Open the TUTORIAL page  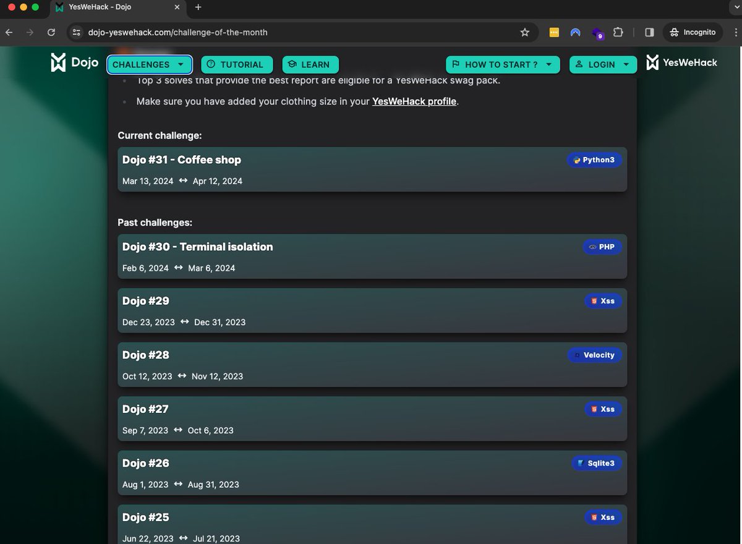(x=237, y=64)
